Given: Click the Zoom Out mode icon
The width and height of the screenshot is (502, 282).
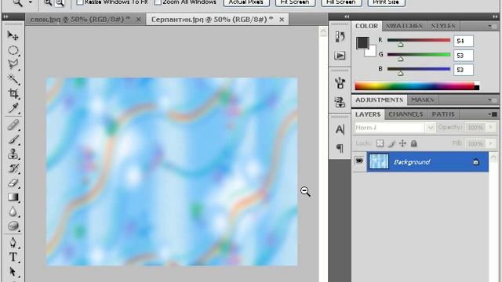Looking at the screenshot, I should pos(60,2).
